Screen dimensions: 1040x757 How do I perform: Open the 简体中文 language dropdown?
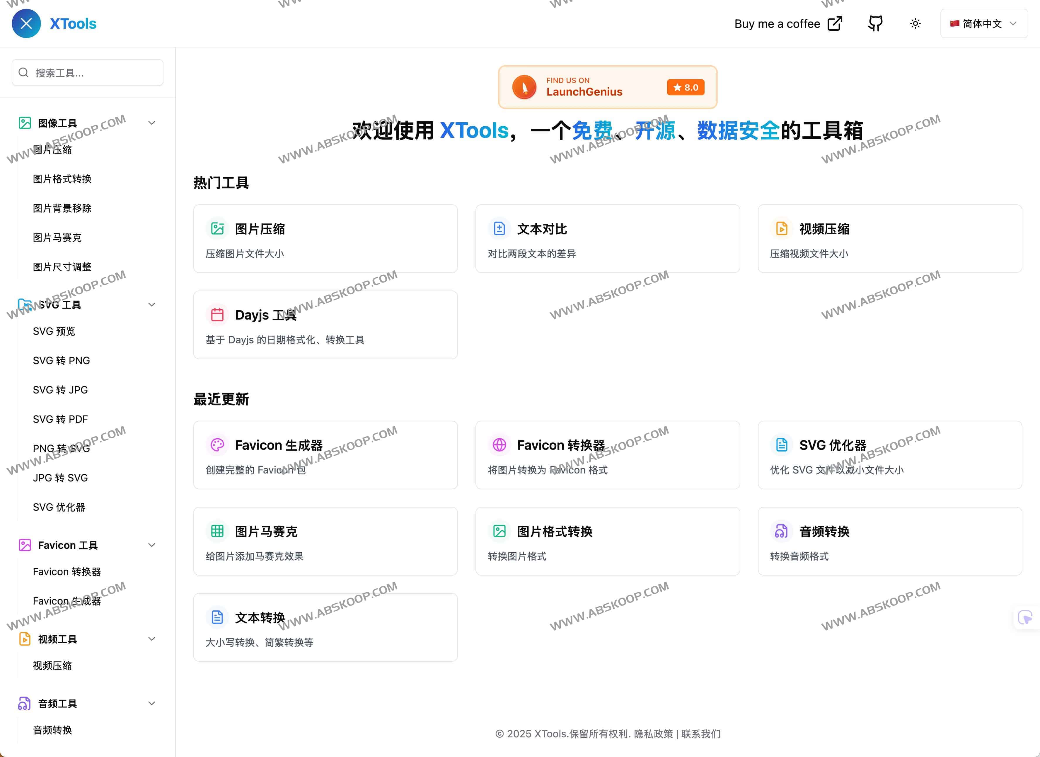[983, 23]
